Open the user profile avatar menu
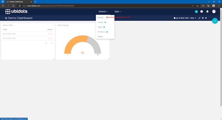 point(214,11)
